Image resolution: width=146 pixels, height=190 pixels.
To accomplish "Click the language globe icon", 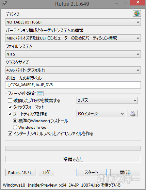I will point(137,14).
